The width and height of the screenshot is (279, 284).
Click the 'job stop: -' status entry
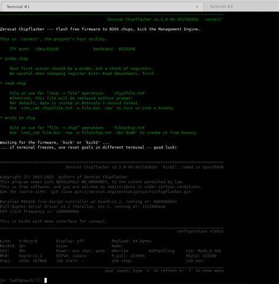124,260
